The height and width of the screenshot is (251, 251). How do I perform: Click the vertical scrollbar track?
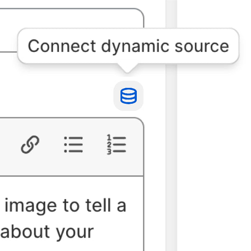tap(171, 125)
